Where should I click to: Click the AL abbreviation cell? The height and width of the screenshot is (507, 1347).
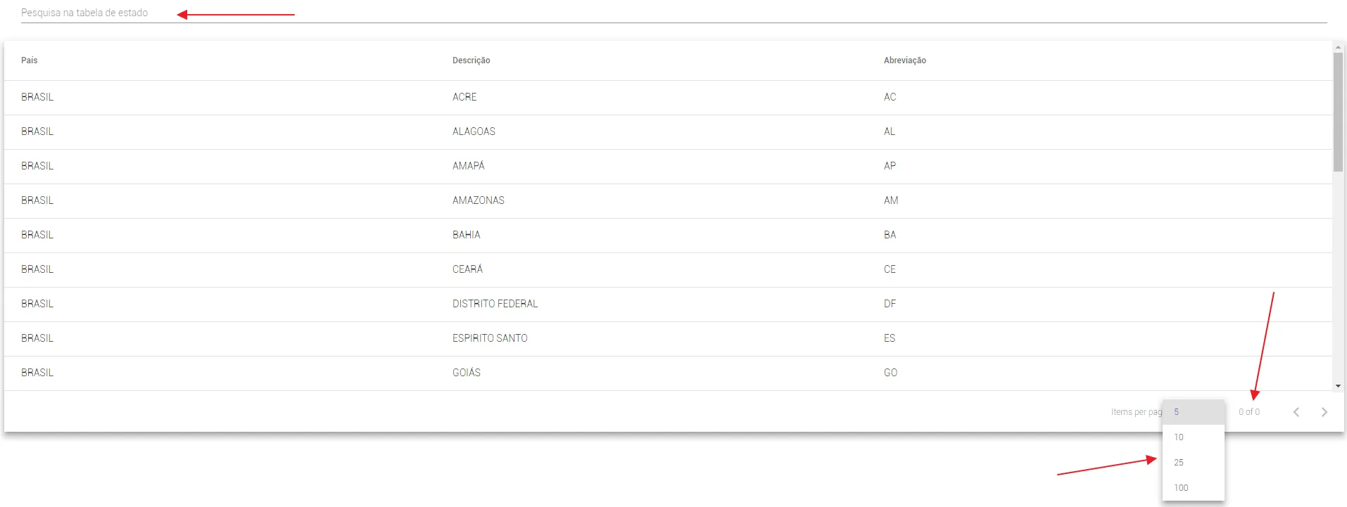890,131
